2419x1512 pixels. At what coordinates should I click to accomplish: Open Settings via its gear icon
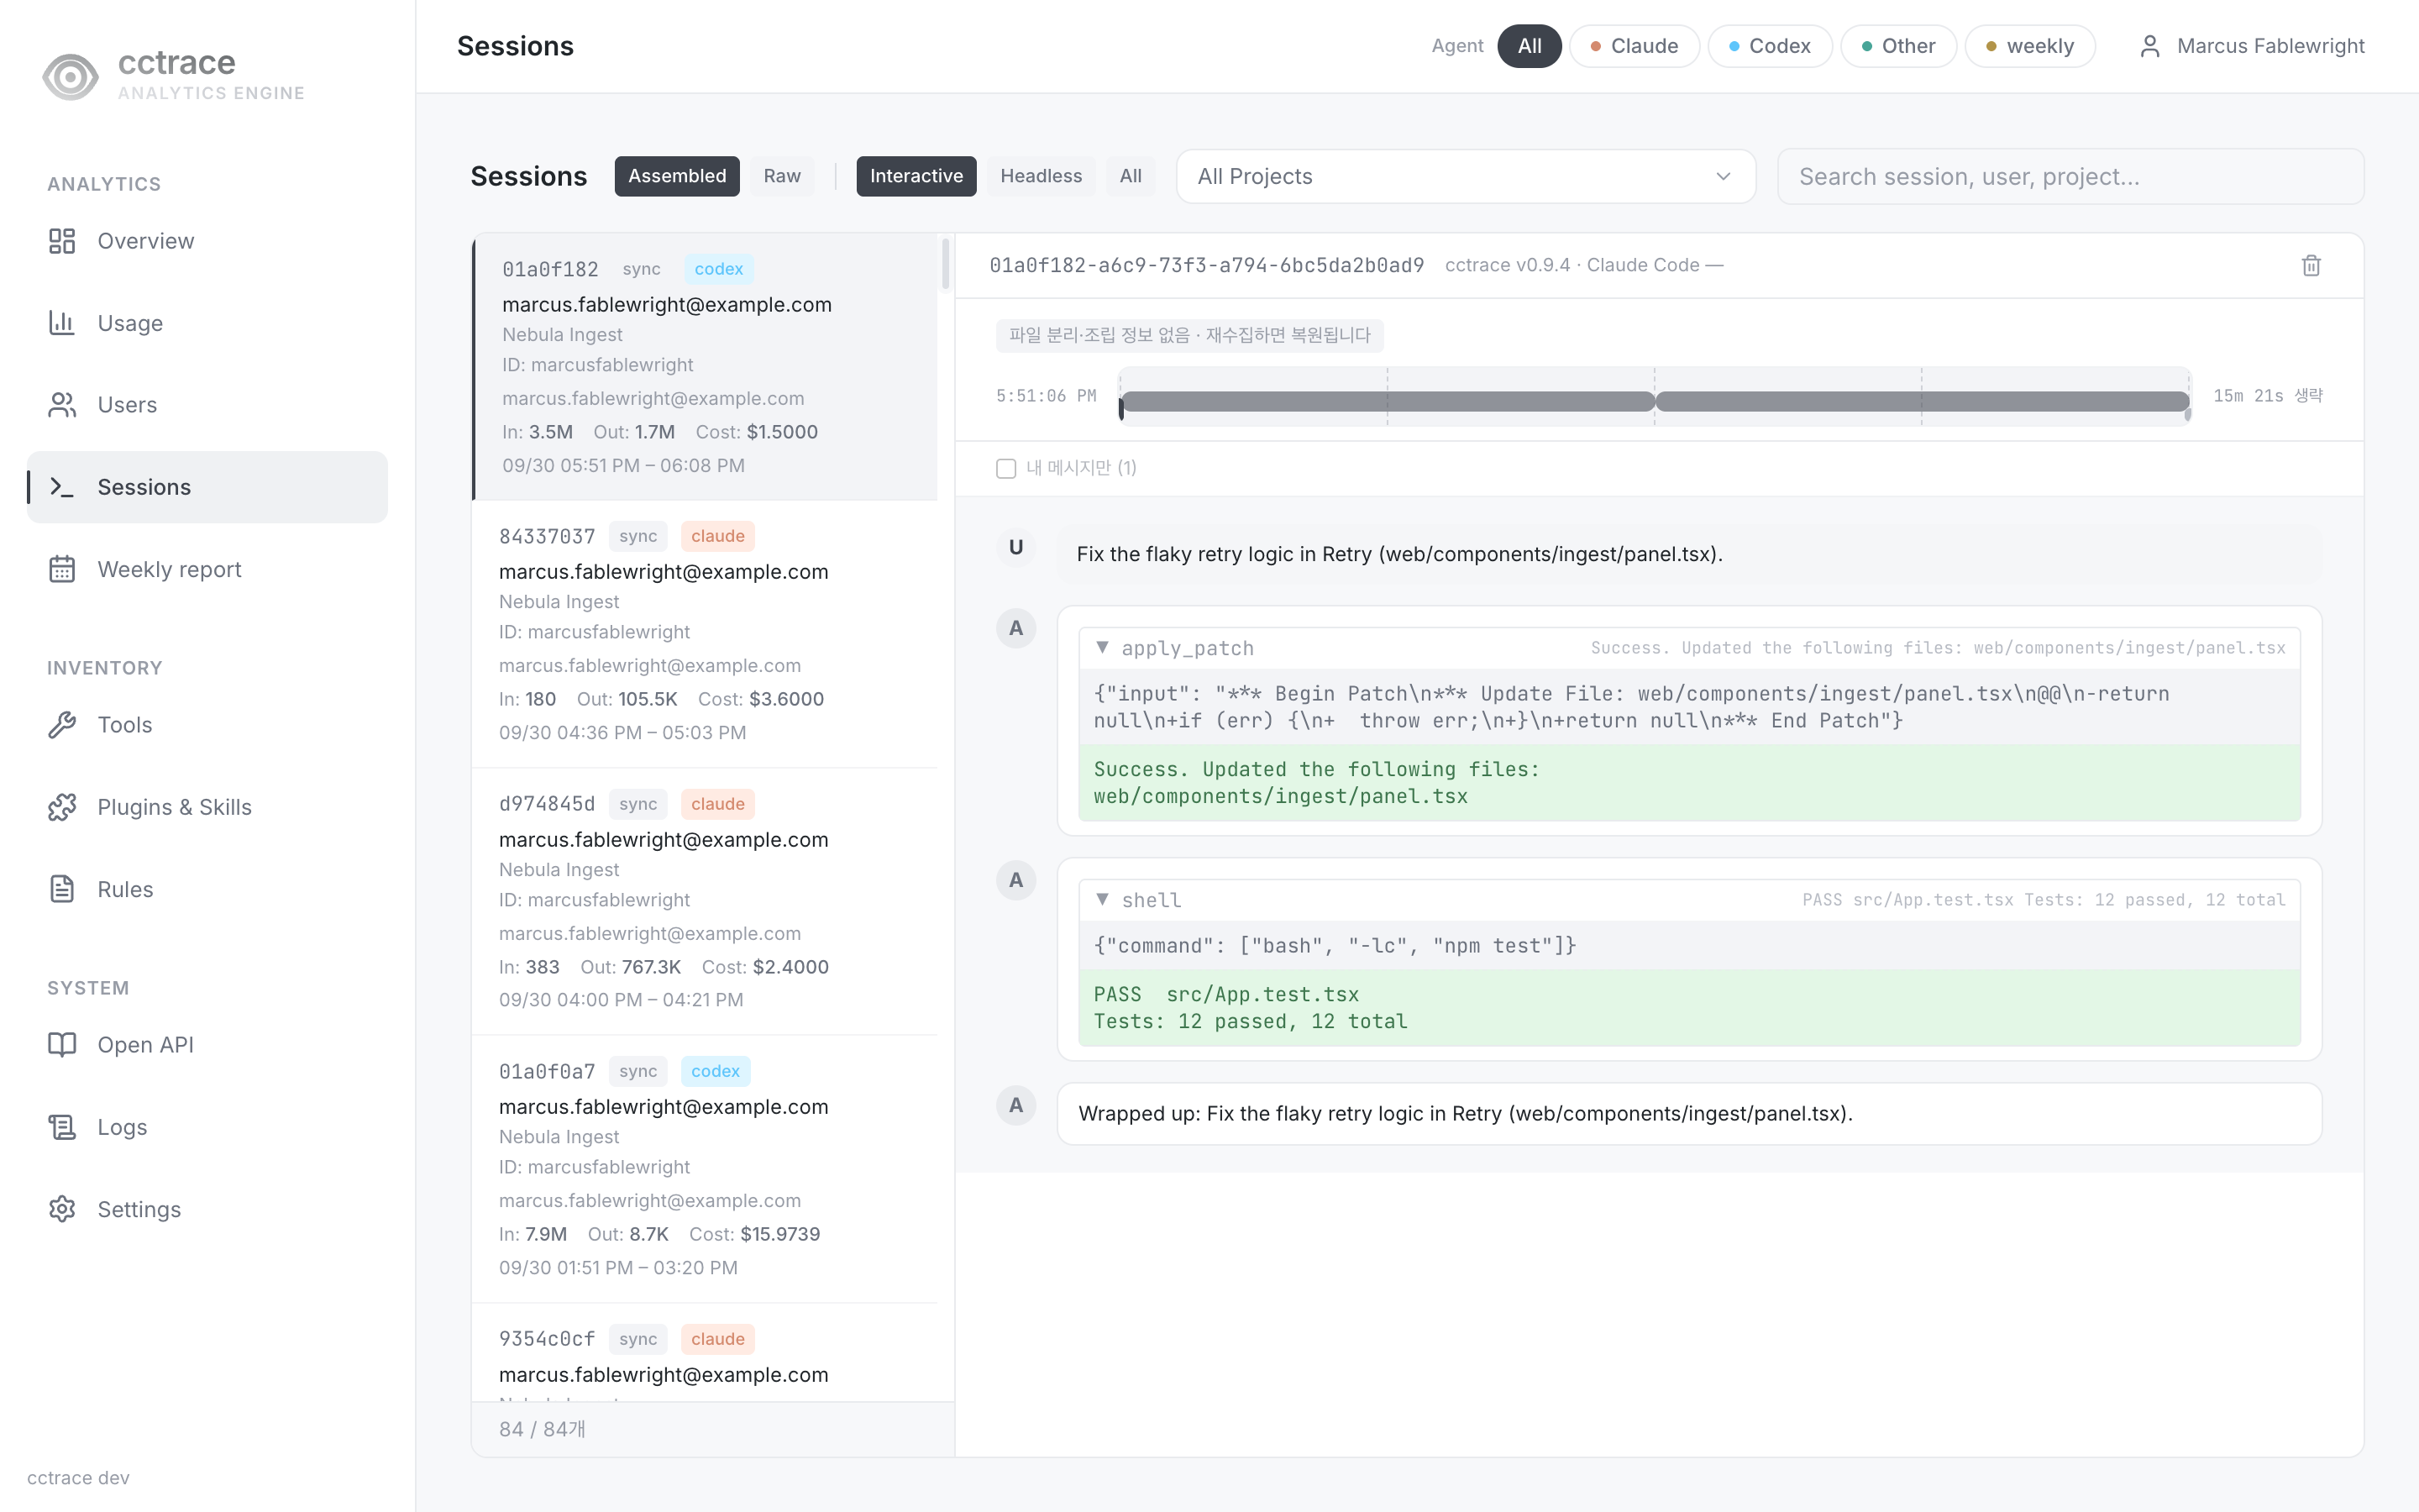pyautogui.click(x=62, y=1209)
